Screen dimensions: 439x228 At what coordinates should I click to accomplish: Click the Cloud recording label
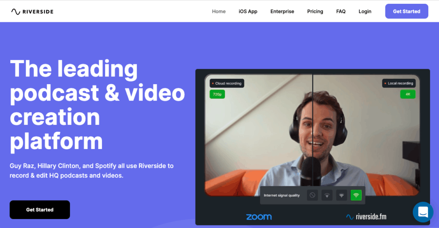coord(227,83)
